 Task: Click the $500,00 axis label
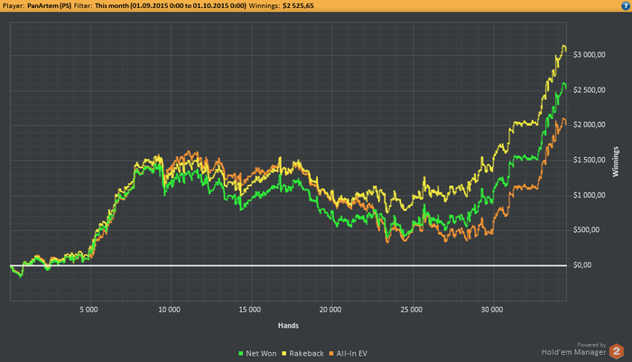click(587, 230)
